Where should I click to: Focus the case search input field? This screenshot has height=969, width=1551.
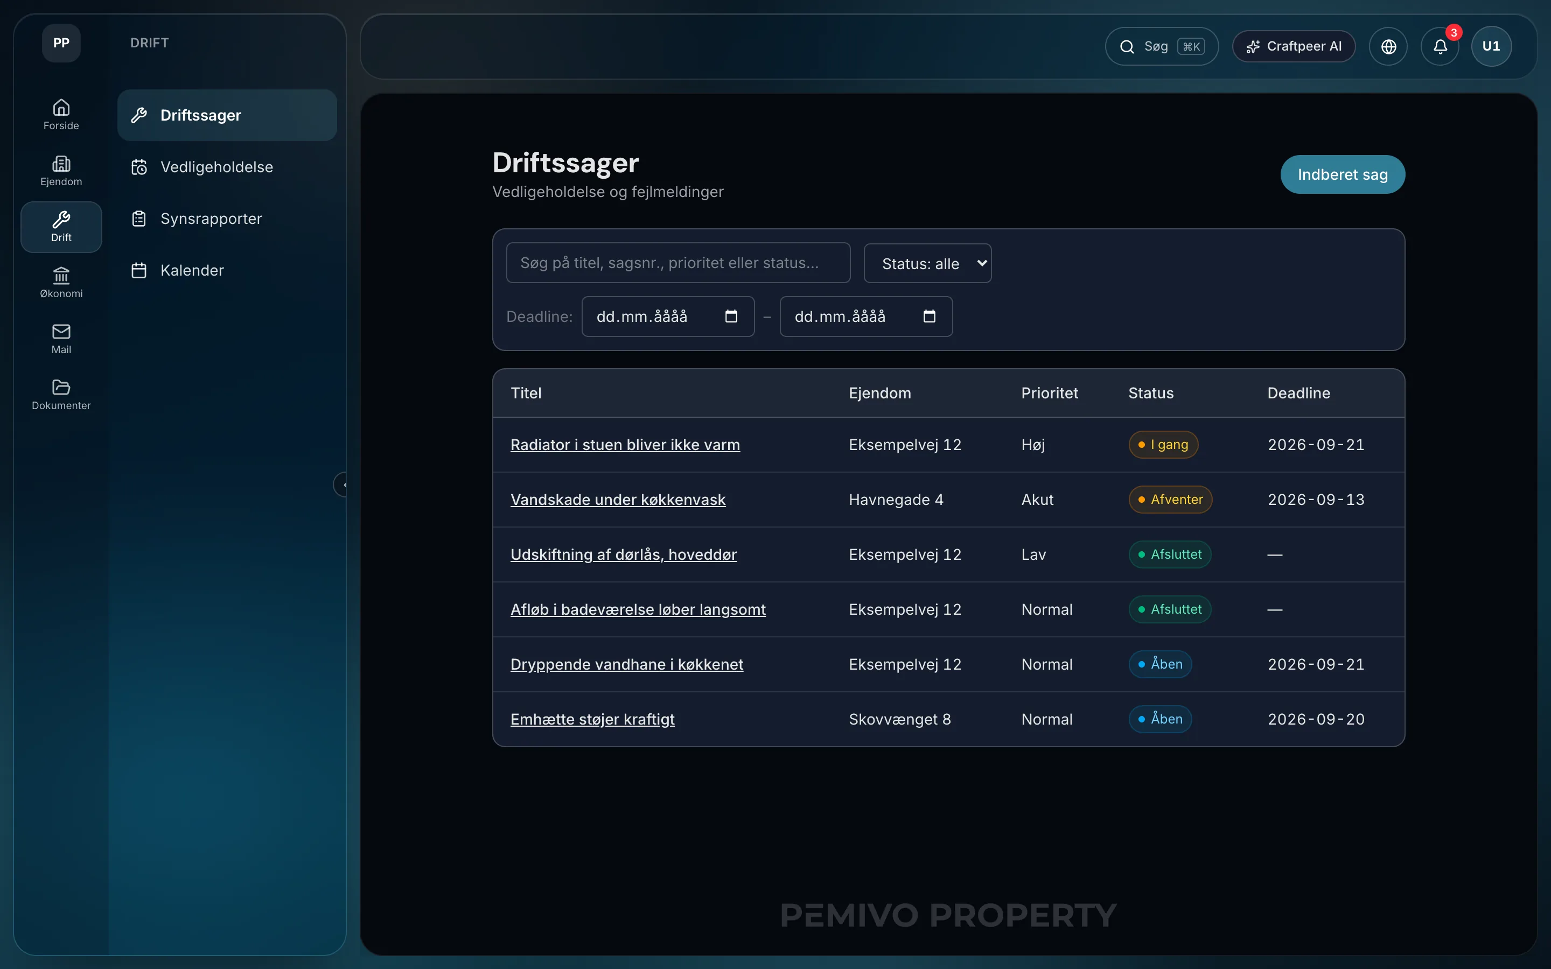(678, 263)
